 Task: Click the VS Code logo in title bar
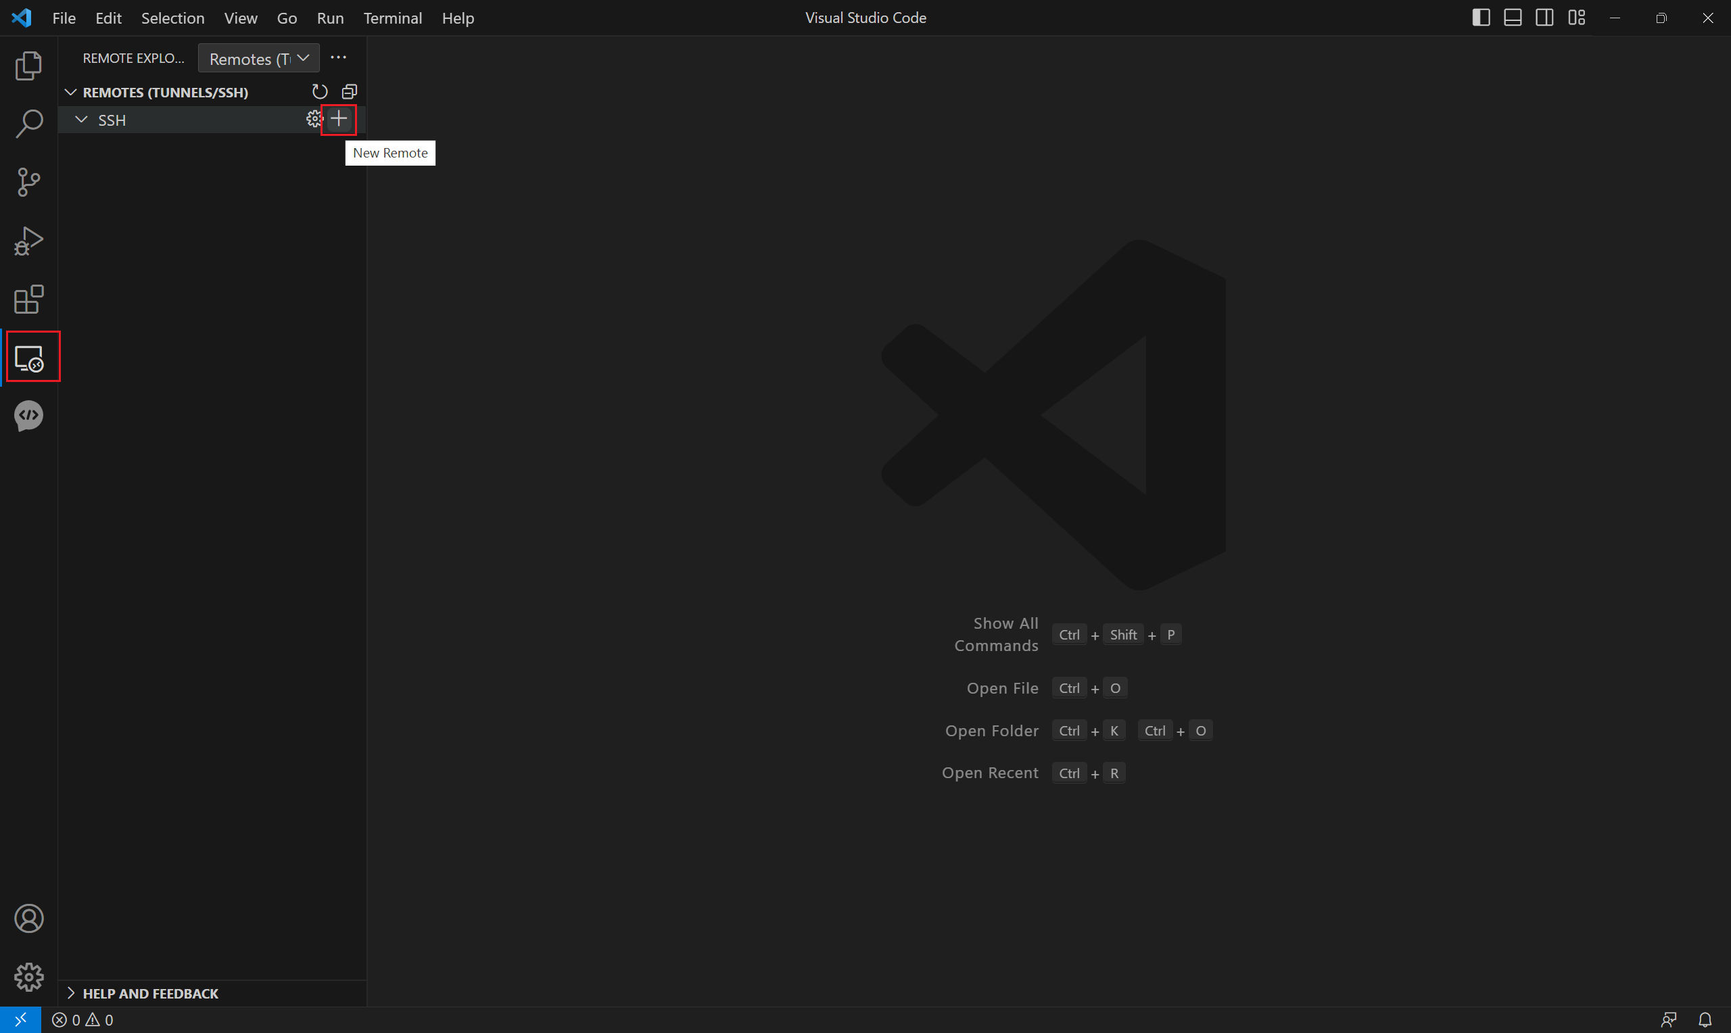[22, 18]
